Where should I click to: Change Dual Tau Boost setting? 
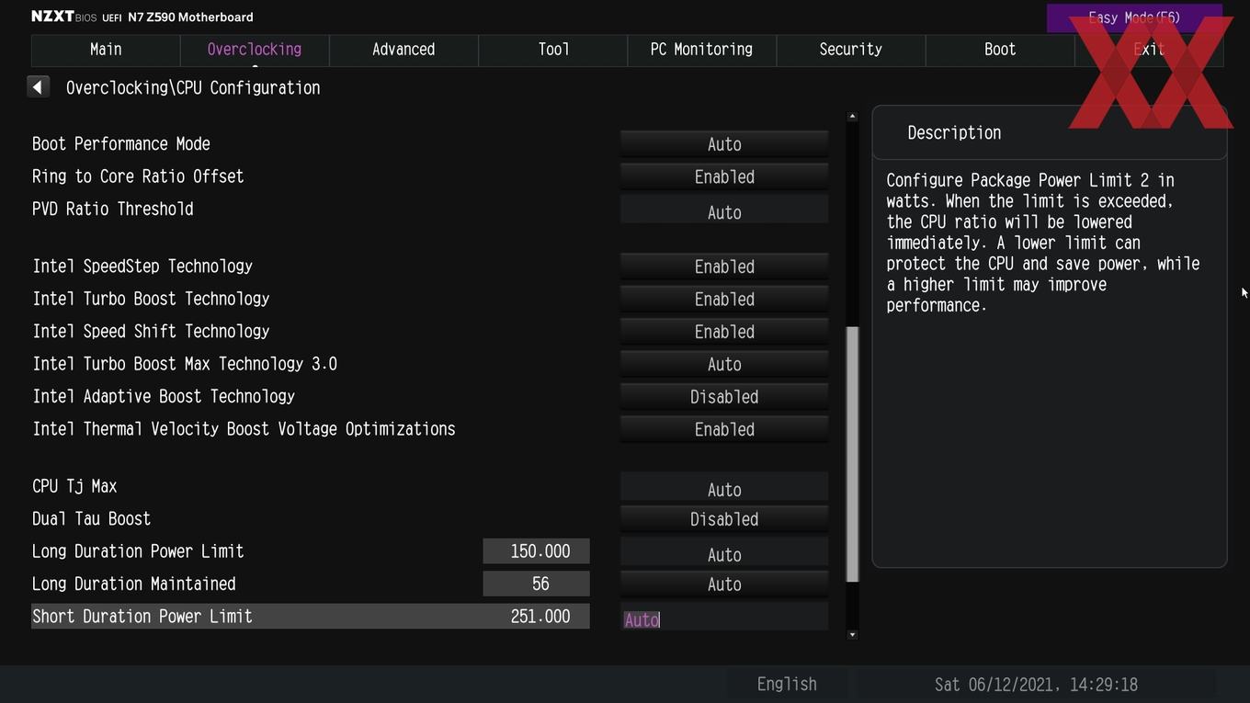point(724,519)
